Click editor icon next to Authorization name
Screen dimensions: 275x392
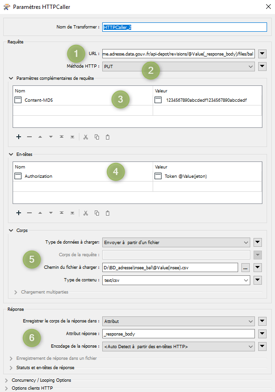tap(18, 176)
